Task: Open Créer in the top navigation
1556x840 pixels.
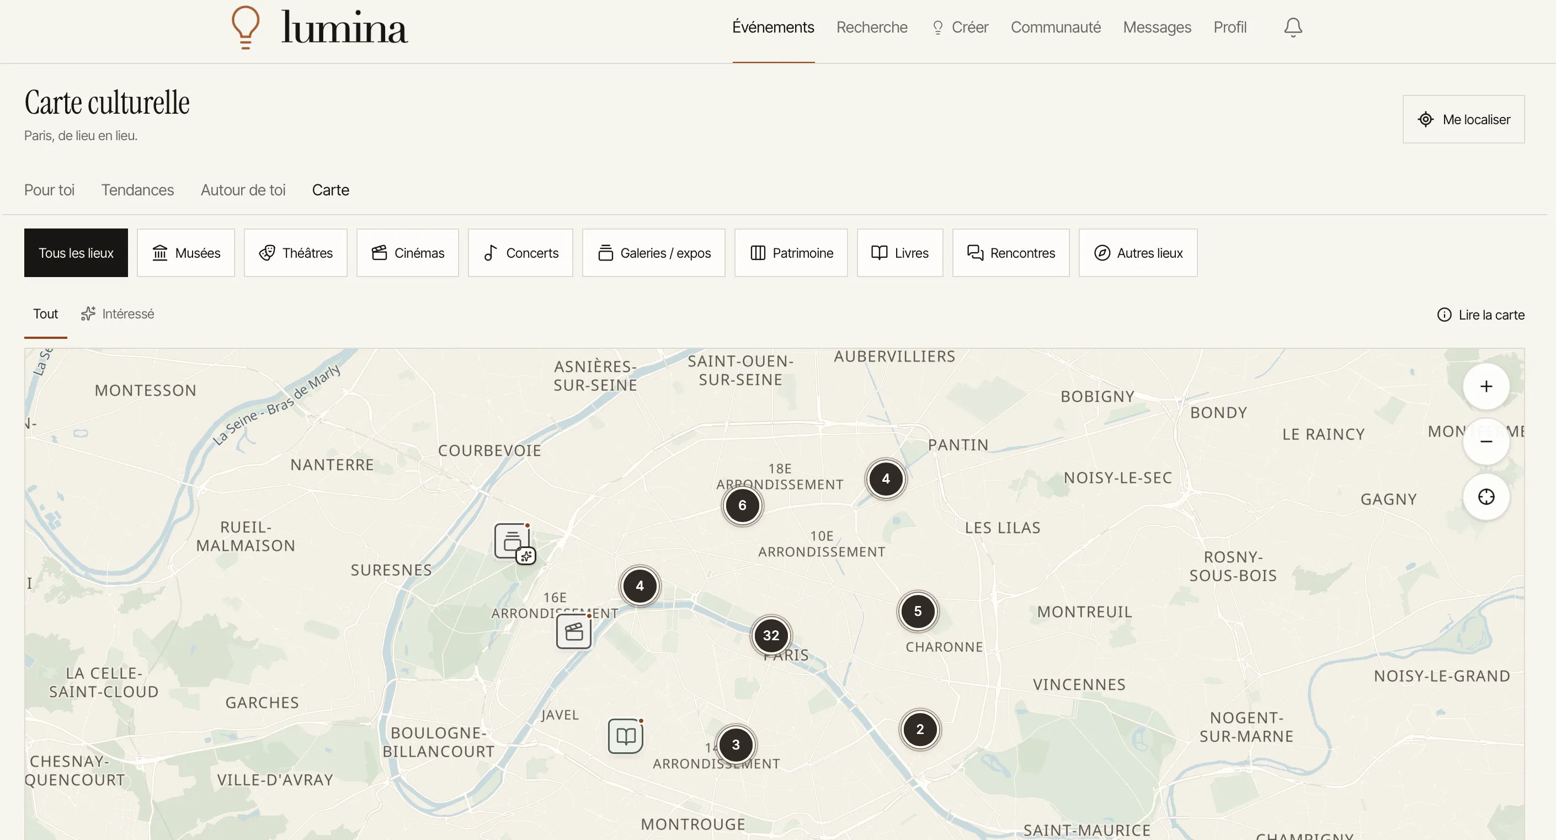Action: click(961, 27)
